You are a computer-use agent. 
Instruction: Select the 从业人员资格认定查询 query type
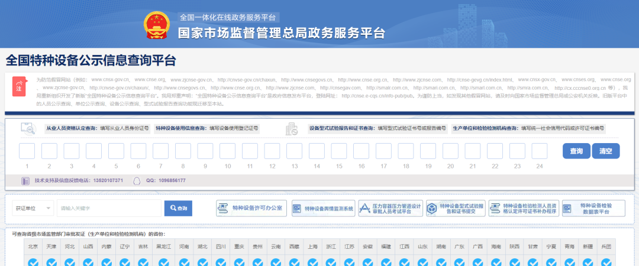pyautogui.click(x=98, y=128)
